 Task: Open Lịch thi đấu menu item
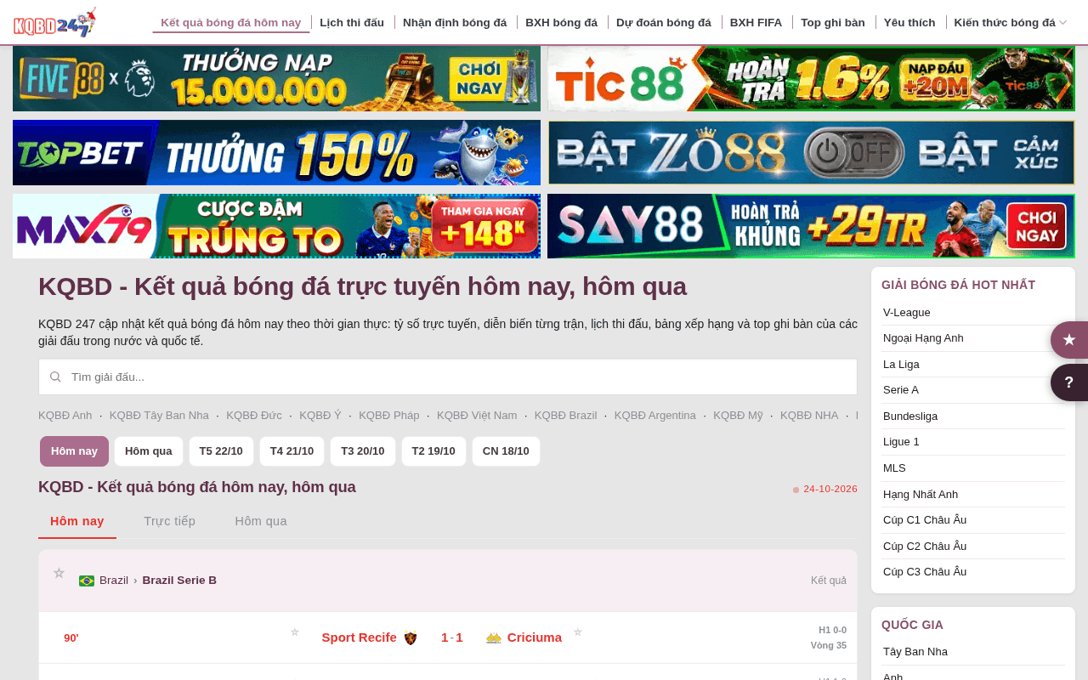pyautogui.click(x=352, y=22)
